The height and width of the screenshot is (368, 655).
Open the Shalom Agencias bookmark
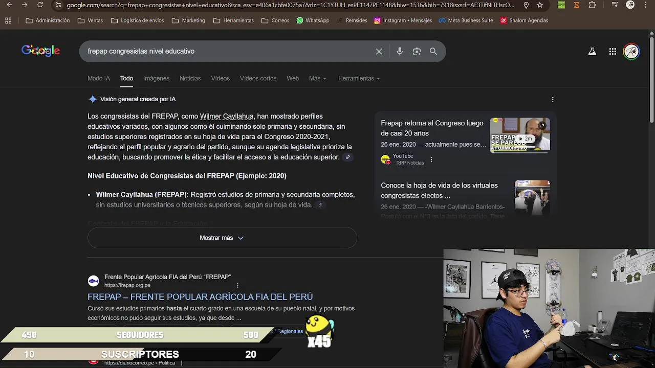(x=524, y=20)
